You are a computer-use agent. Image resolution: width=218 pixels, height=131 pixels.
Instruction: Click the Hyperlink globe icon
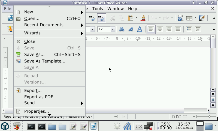pyautogui.click(x=180, y=18)
